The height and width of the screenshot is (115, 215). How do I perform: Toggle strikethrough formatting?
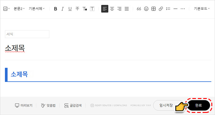point(77,9)
